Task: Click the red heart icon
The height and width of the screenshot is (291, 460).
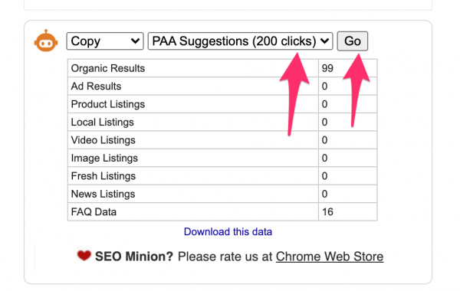Action: (x=84, y=256)
